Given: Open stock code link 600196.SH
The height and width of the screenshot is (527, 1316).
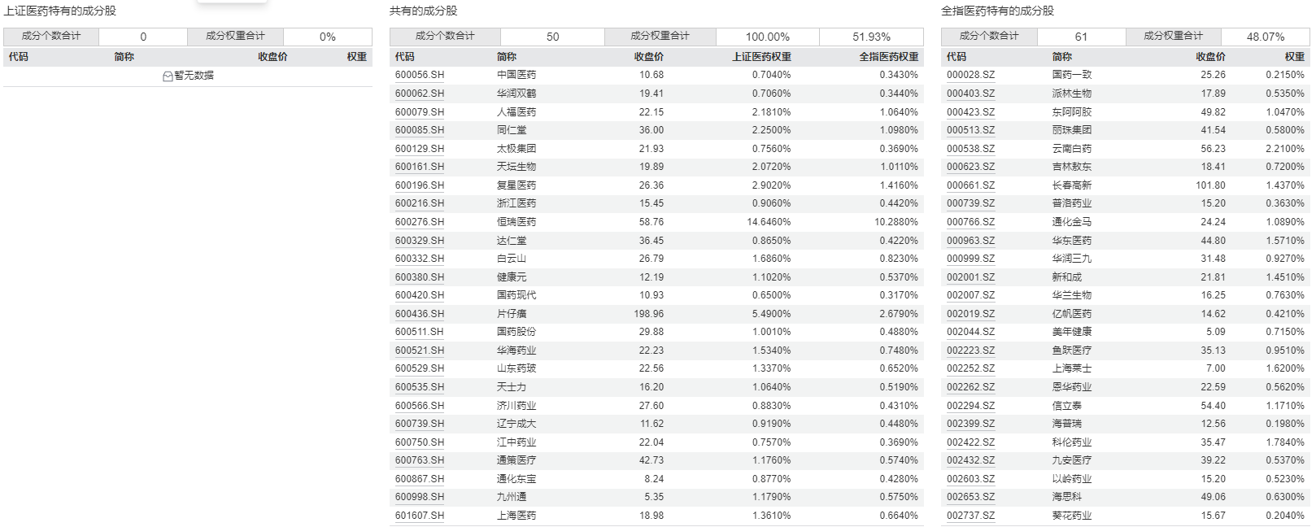Looking at the screenshot, I should [420, 185].
